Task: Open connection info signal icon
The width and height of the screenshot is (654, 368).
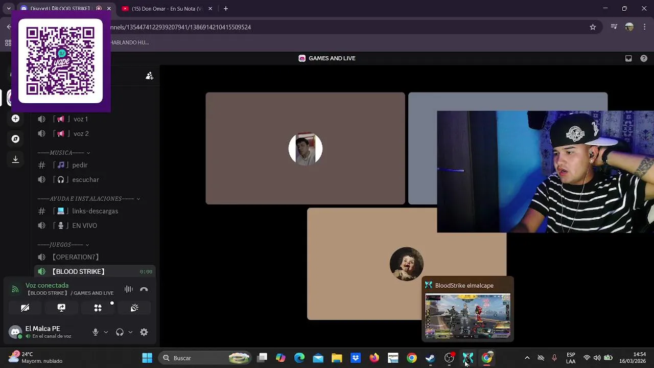Action: tap(15, 289)
